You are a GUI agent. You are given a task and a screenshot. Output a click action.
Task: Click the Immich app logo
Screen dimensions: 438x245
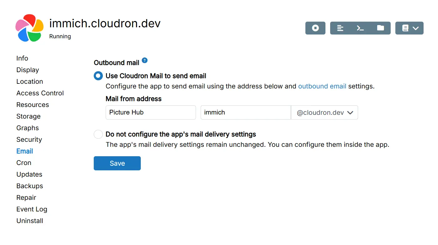point(29,28)
